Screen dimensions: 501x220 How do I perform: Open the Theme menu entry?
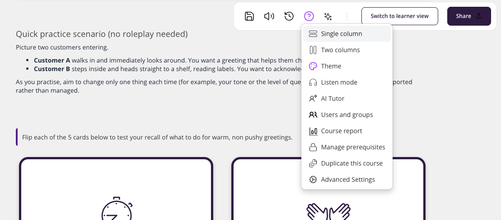pyautogui.click(x=346, y=66)
